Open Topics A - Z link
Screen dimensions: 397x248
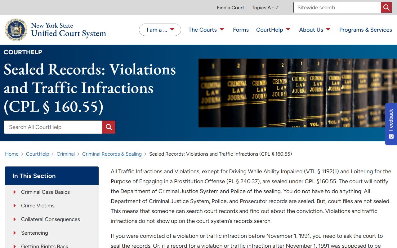pos(265,7)
